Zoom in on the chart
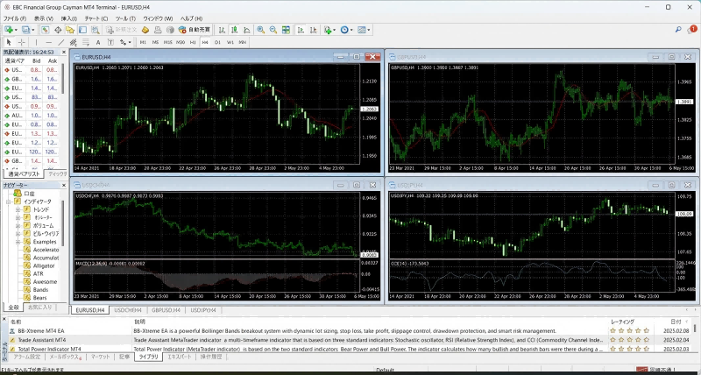 (x=260, y=30)
